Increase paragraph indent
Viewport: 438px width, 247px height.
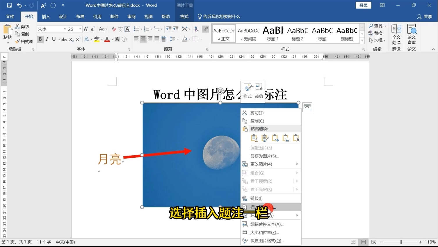point(176,29)
